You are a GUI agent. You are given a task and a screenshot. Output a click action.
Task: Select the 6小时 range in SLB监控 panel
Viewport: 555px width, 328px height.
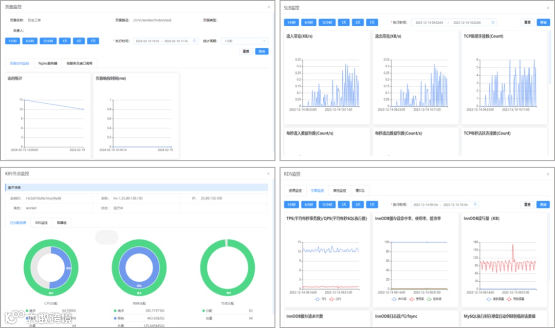tap(309, 22)
